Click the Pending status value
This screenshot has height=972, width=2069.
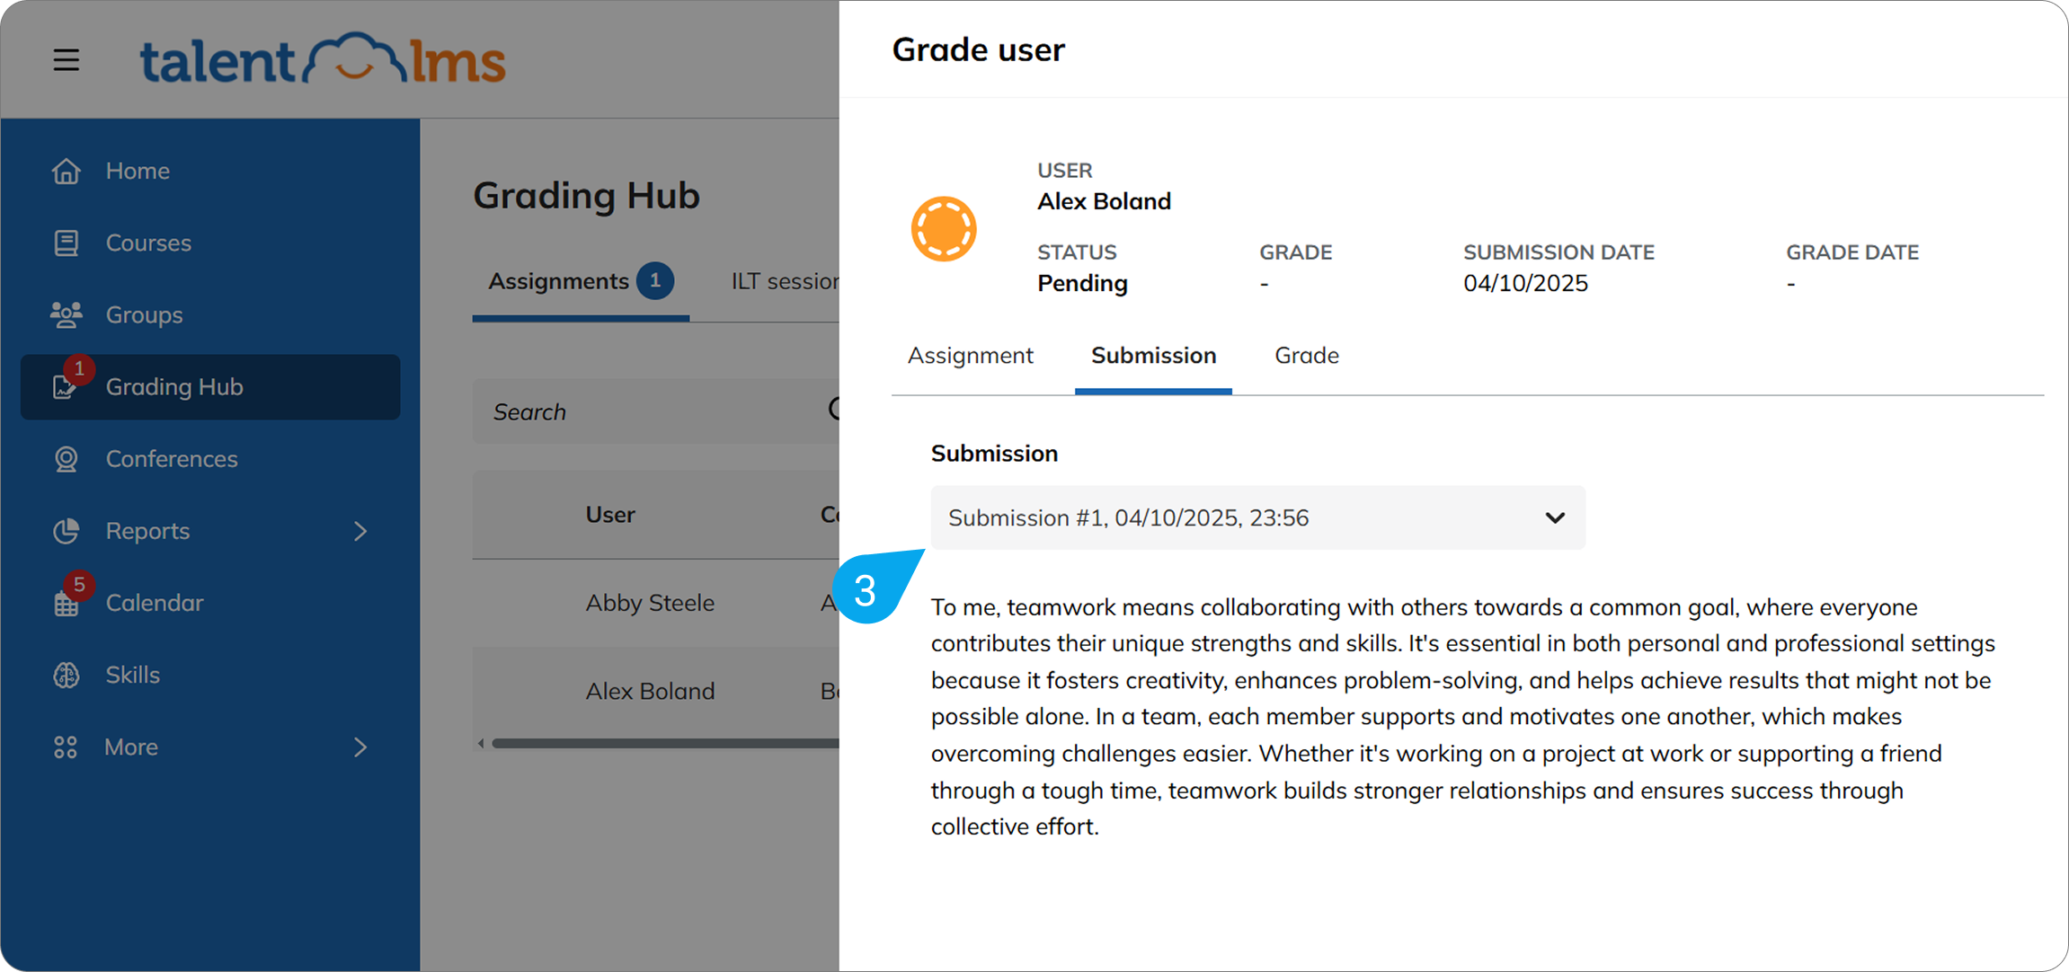(x=1082, y=284)
